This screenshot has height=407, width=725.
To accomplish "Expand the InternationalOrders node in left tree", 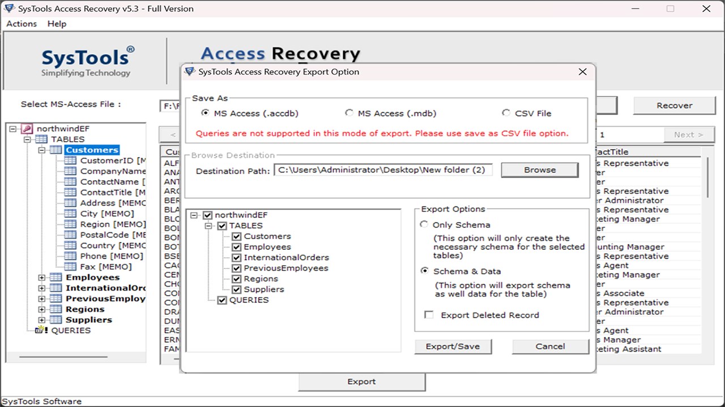I will click(41, 288).
